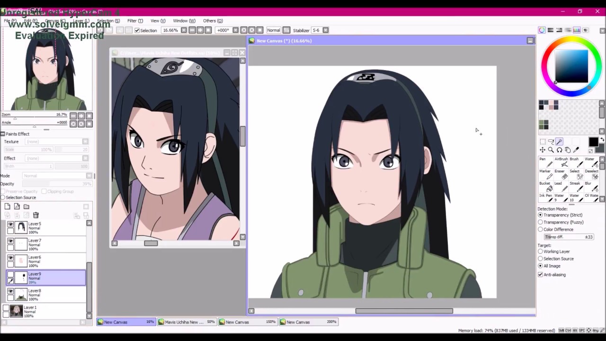Hide Layer7 using its eye icon
The width and height of the screenshot is (606, 341).
pyautogui.click(x=10, y=241)
